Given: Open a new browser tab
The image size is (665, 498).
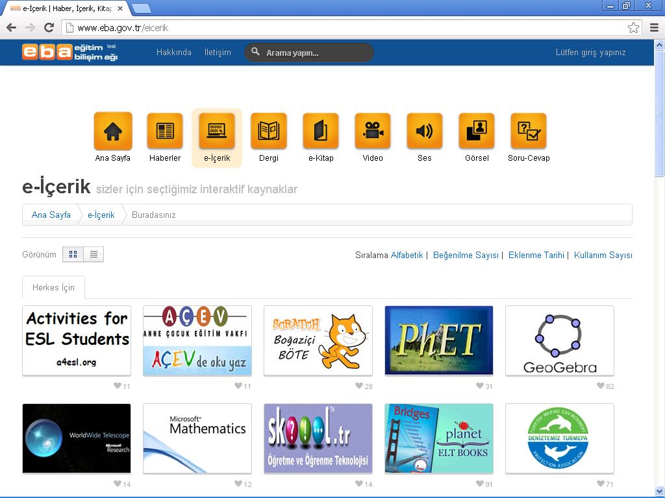Looking at the screenshot, I should (x=141, y=8).
